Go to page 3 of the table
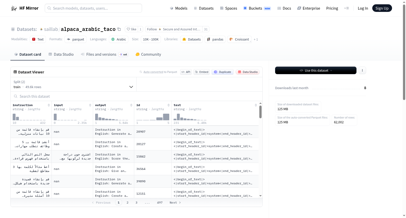406x218 pixels. [x=137, y=203]
